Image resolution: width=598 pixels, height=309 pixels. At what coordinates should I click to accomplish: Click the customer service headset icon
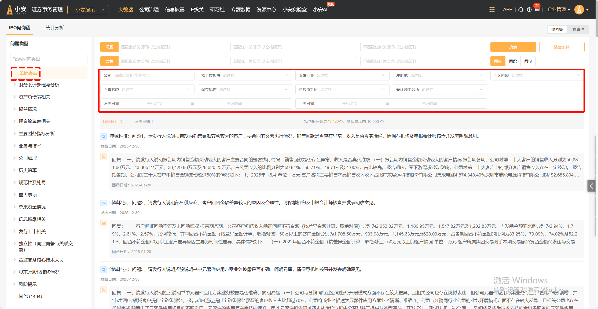(521, 10)
